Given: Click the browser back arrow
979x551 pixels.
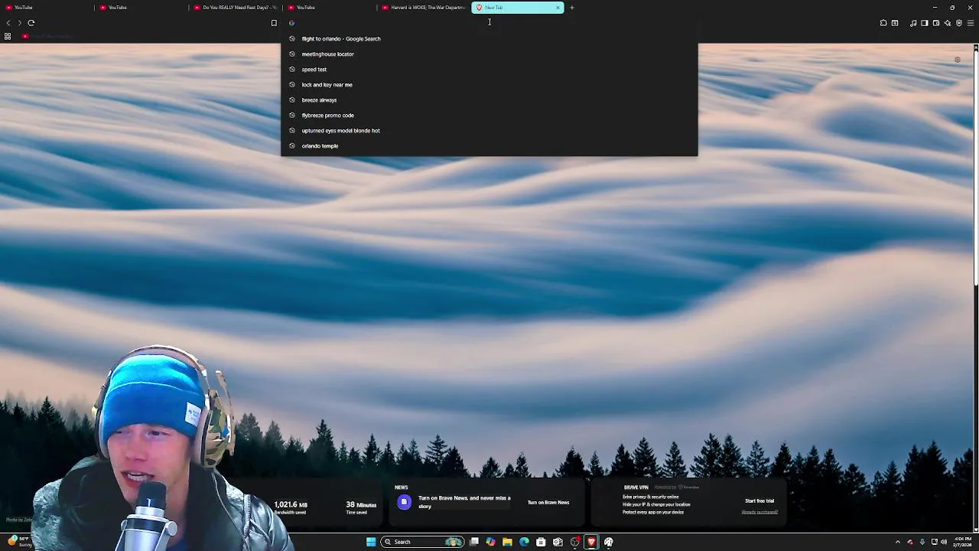Looking at the screenshot, I should (x=8, y=23).
